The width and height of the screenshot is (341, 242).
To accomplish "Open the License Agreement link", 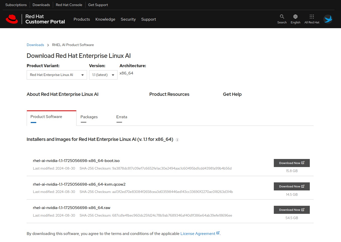I will click(x=198, y=234).
